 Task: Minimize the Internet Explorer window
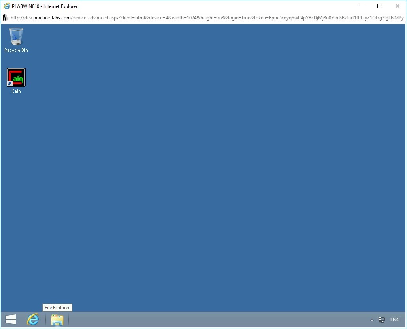(x=361, y=6)
